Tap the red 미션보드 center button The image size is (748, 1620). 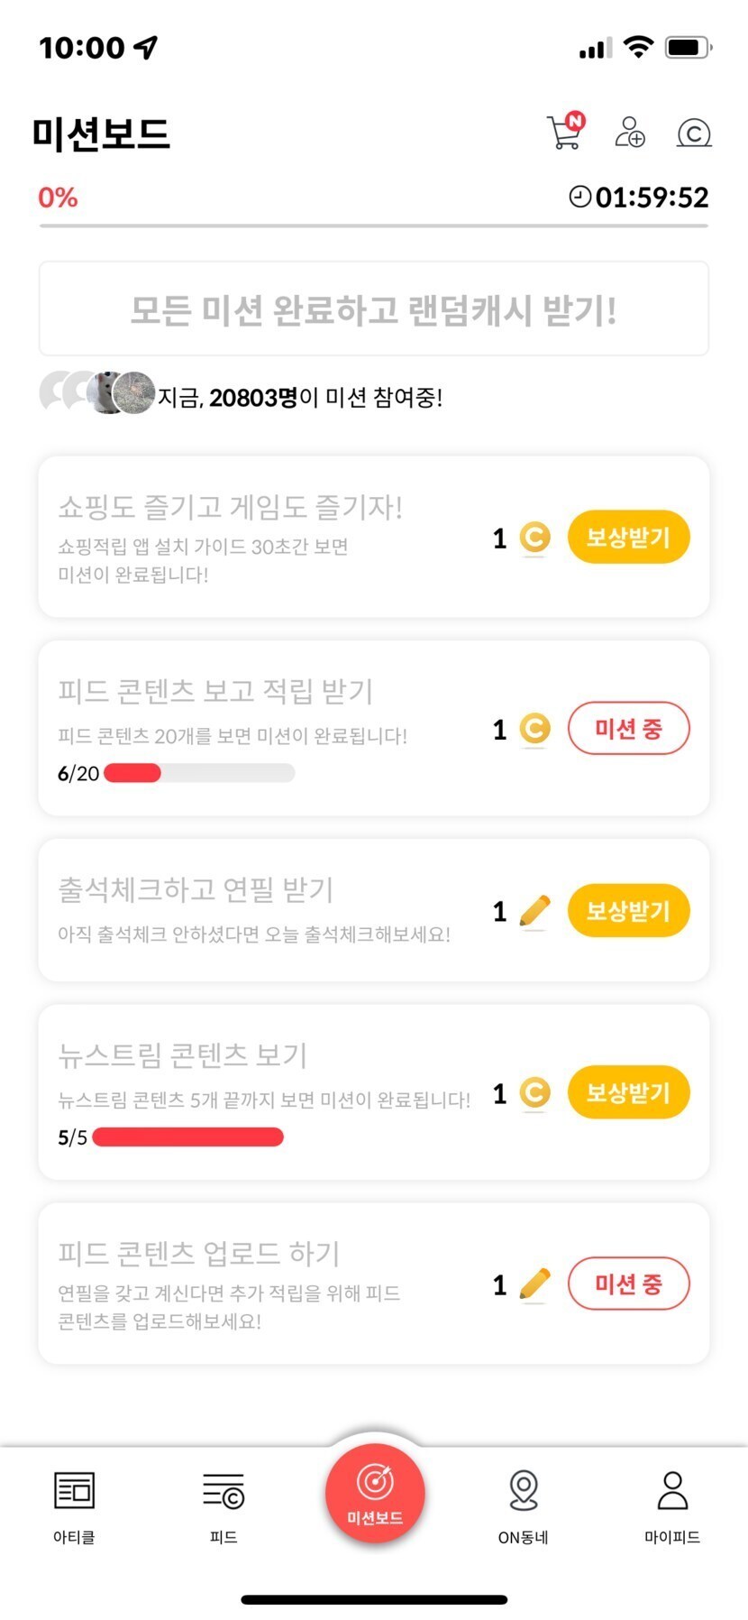[375, 1493]
